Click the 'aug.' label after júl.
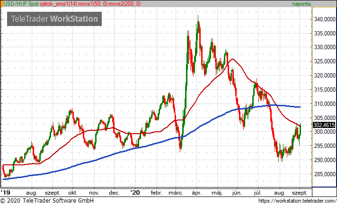This screenshot has height=205, width=337. tap(280, 193)
